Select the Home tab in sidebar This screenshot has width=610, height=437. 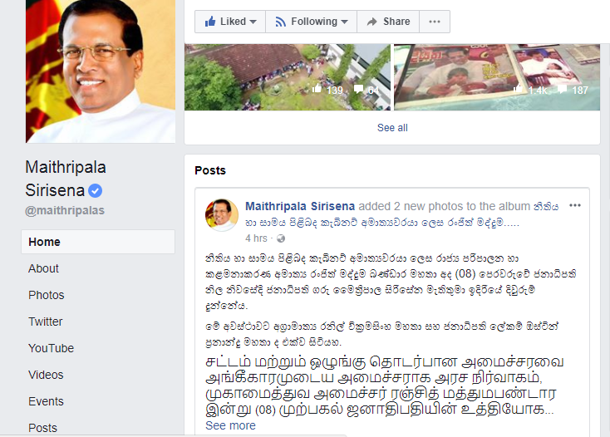(98, 242)
